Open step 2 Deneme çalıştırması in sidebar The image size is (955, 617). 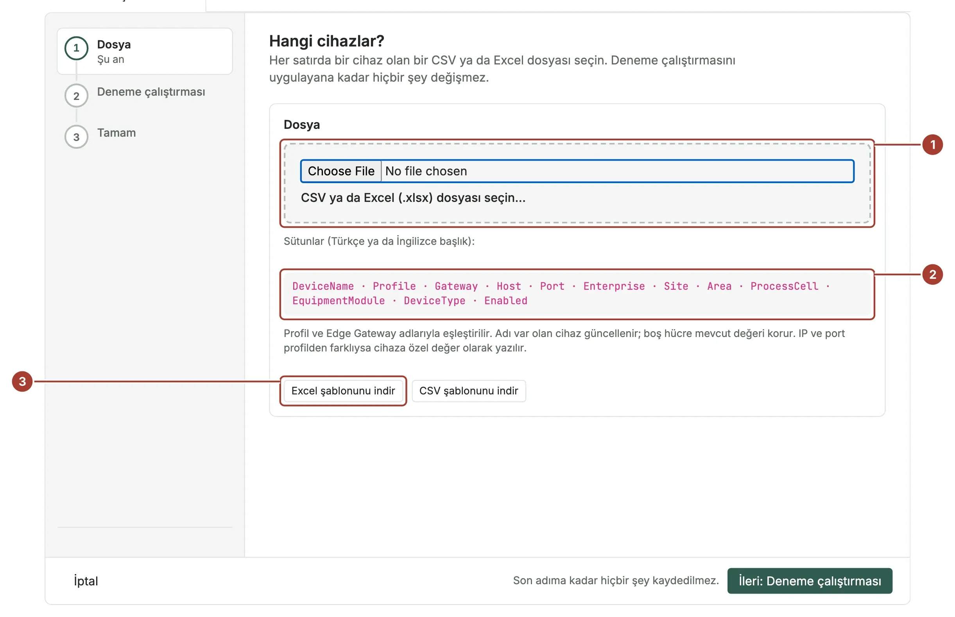click(151, 92)
